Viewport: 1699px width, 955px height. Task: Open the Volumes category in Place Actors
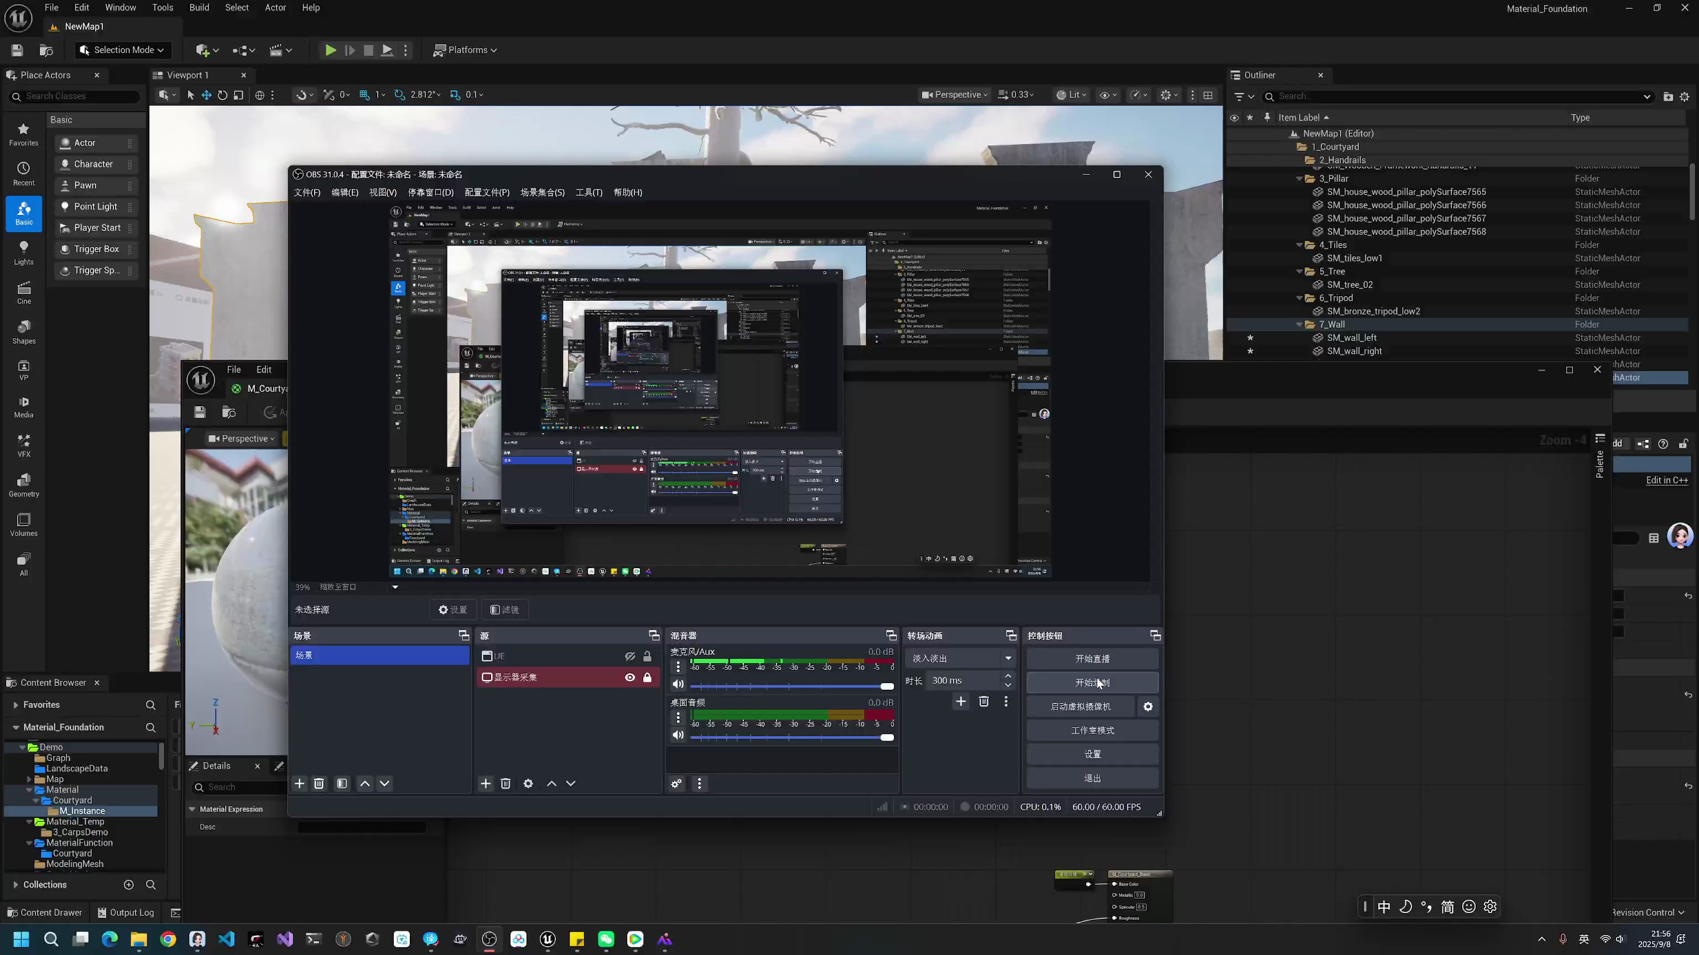pyautogui.click(x=24, y=524)
